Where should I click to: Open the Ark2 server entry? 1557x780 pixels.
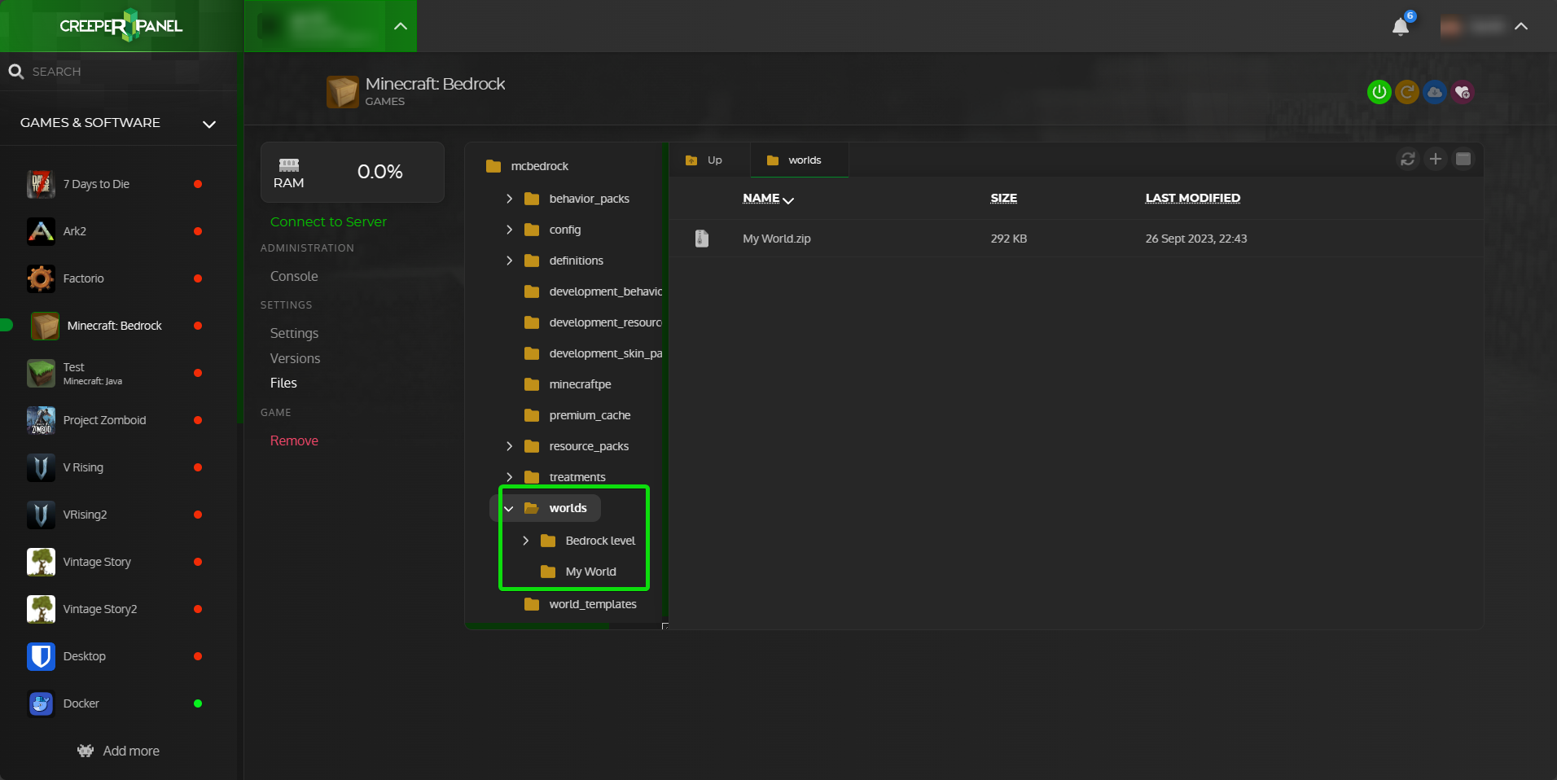coord(118,231)
